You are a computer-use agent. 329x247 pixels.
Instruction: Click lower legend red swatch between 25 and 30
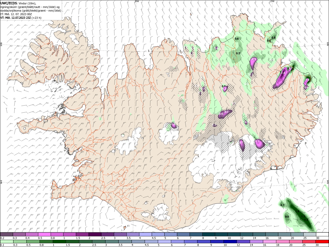click(309, 242)
